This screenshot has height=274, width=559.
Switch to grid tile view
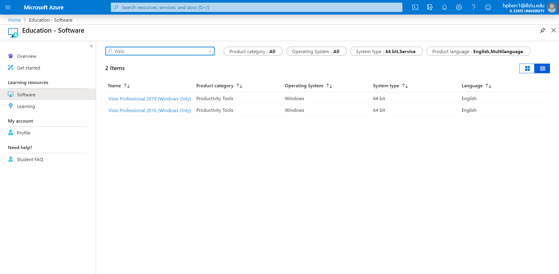[527, 68]
